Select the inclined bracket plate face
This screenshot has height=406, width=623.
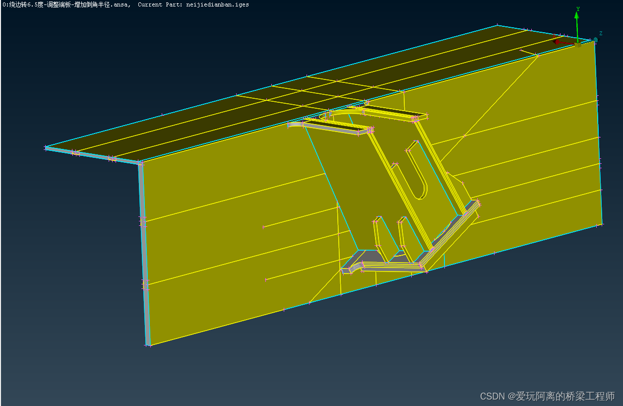pos(357,189)
